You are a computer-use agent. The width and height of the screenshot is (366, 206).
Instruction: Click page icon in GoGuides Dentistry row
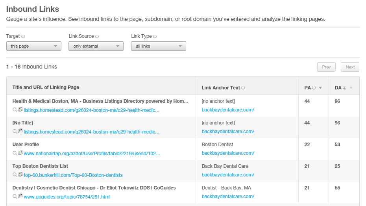pos(20,196)
